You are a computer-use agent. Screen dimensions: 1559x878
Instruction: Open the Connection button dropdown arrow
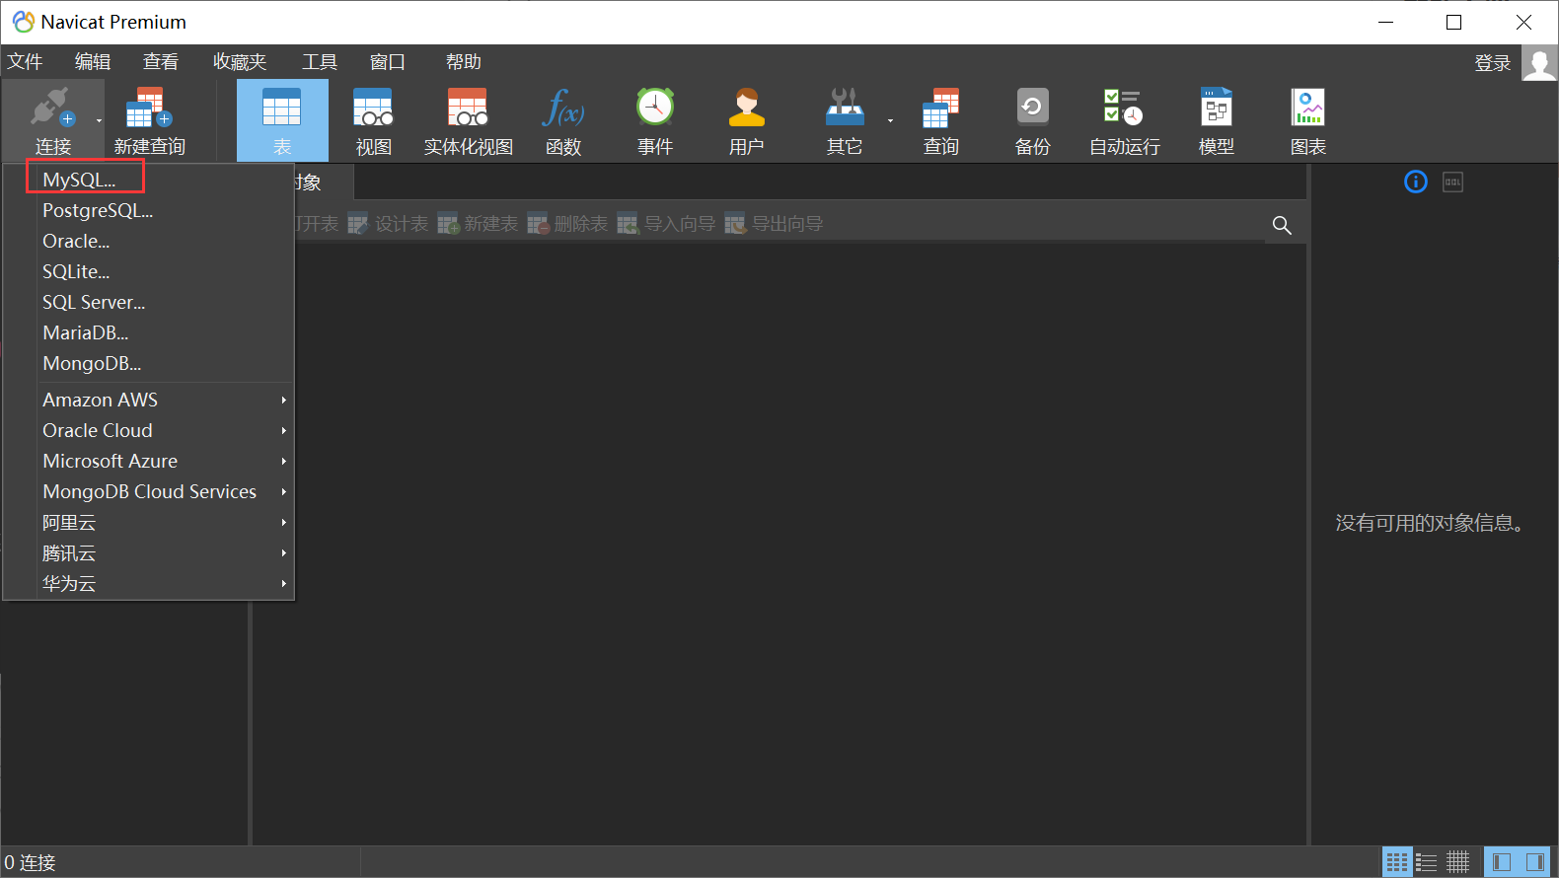(x=99, y=121)
